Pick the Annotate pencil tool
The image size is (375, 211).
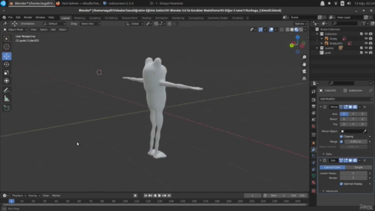coord(6,90)
